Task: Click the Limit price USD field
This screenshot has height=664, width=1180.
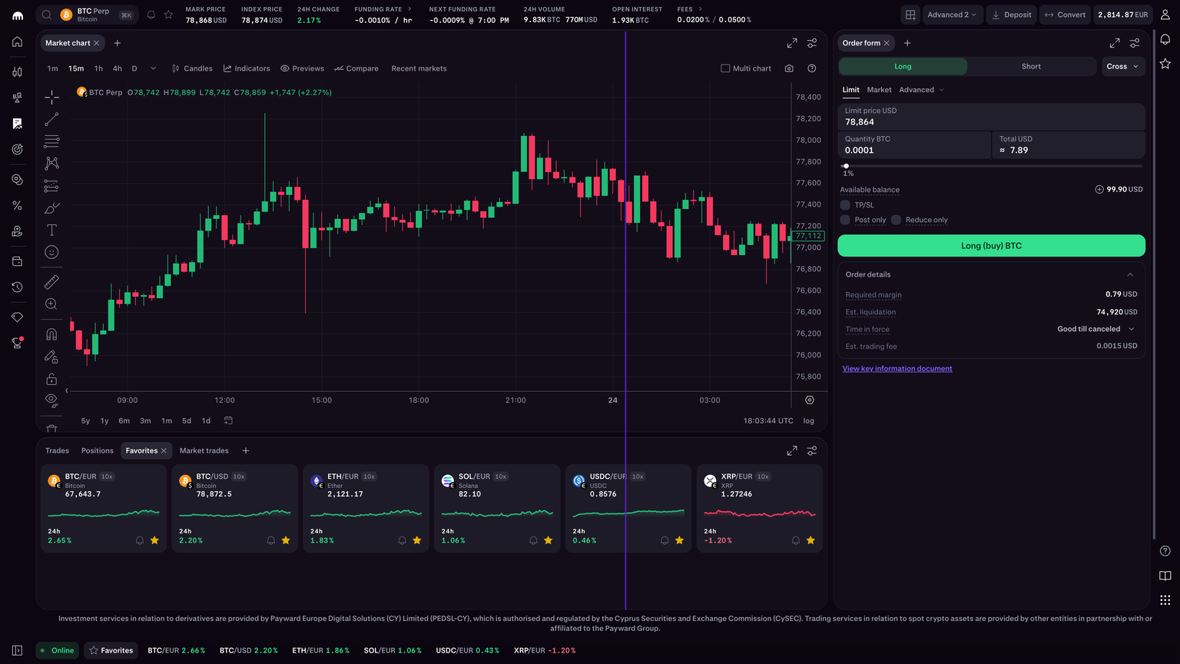Action: click(991, 117)
